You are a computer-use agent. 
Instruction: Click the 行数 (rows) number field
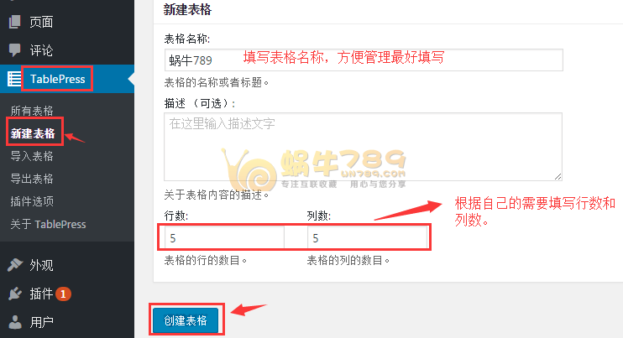(x=224, y=237)
